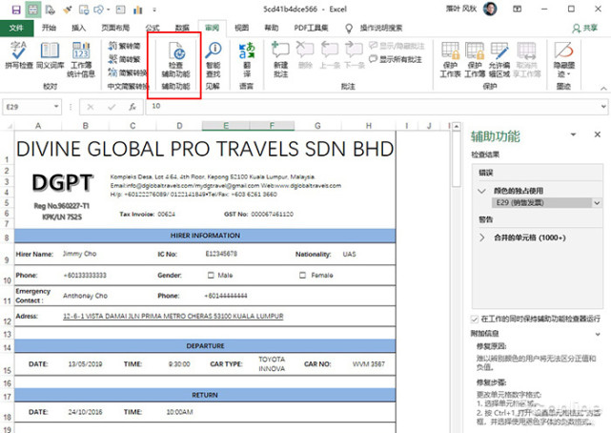Click the formula bar confirm checkmark

[112, 107]
